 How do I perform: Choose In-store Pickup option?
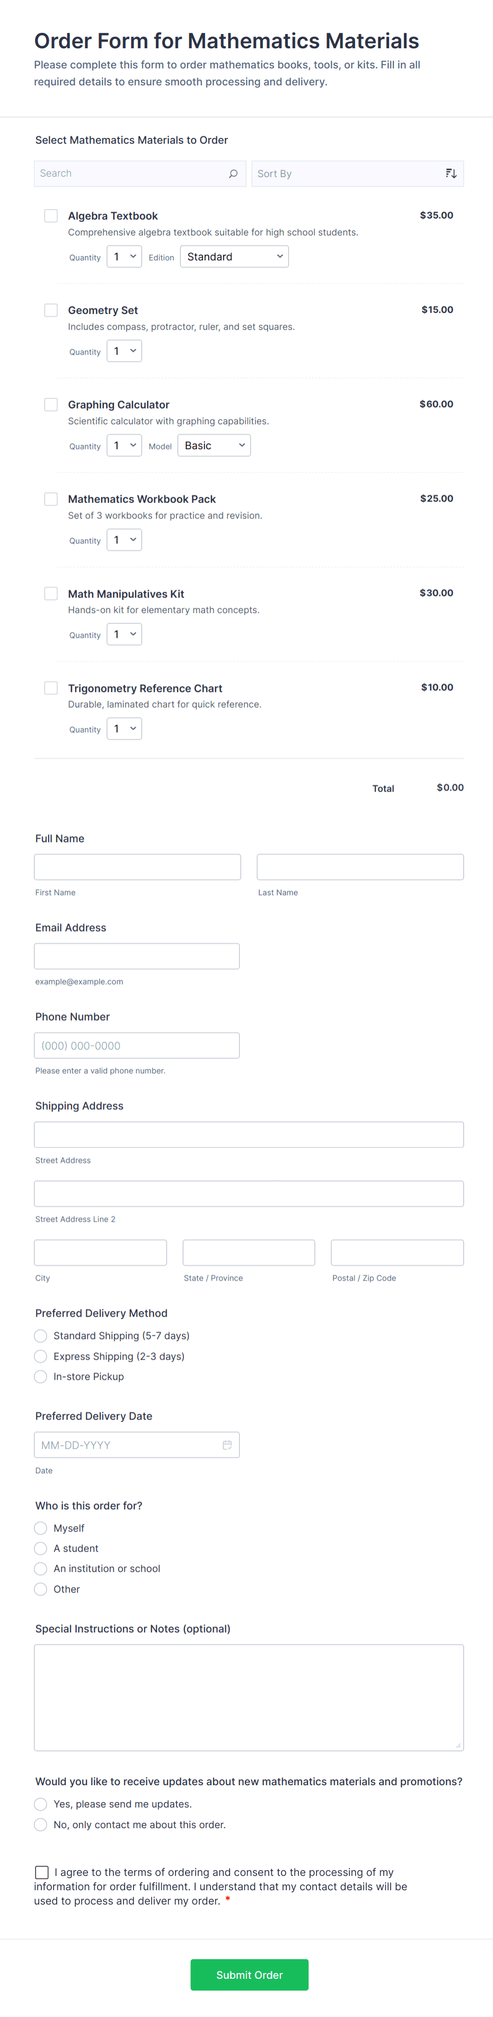(x=40, y=1377)
